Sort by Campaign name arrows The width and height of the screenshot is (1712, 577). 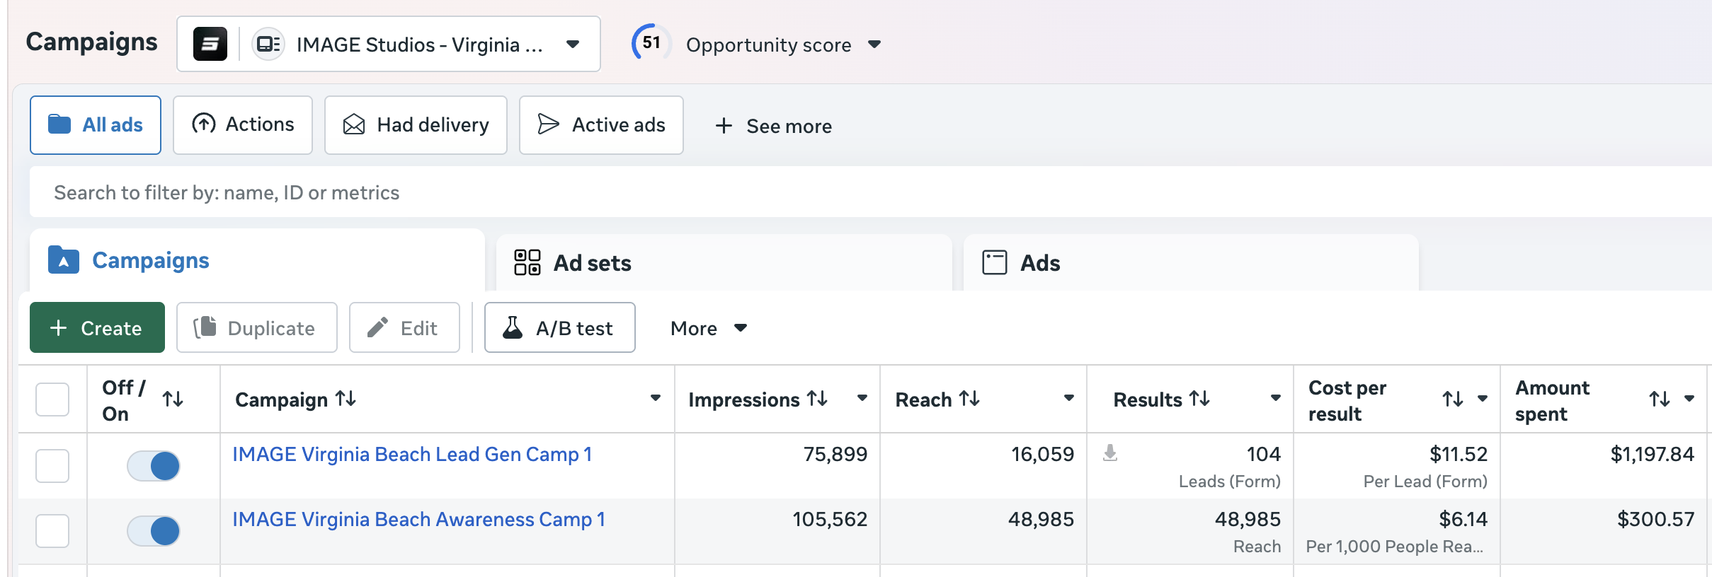[x=346, y=399]
